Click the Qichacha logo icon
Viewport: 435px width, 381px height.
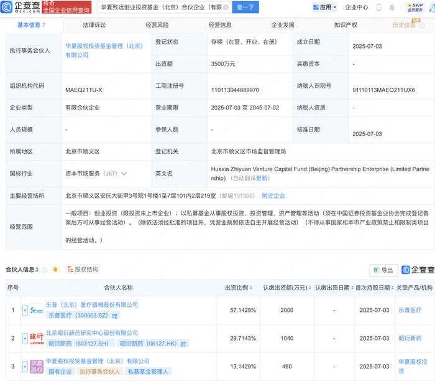tap(7, 7)
